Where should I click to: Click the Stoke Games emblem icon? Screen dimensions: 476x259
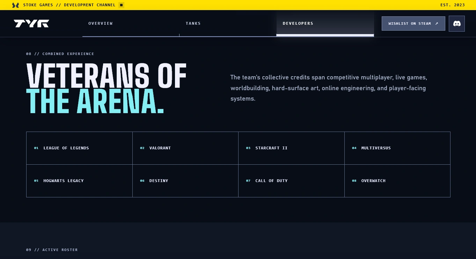tap(15, 5)
